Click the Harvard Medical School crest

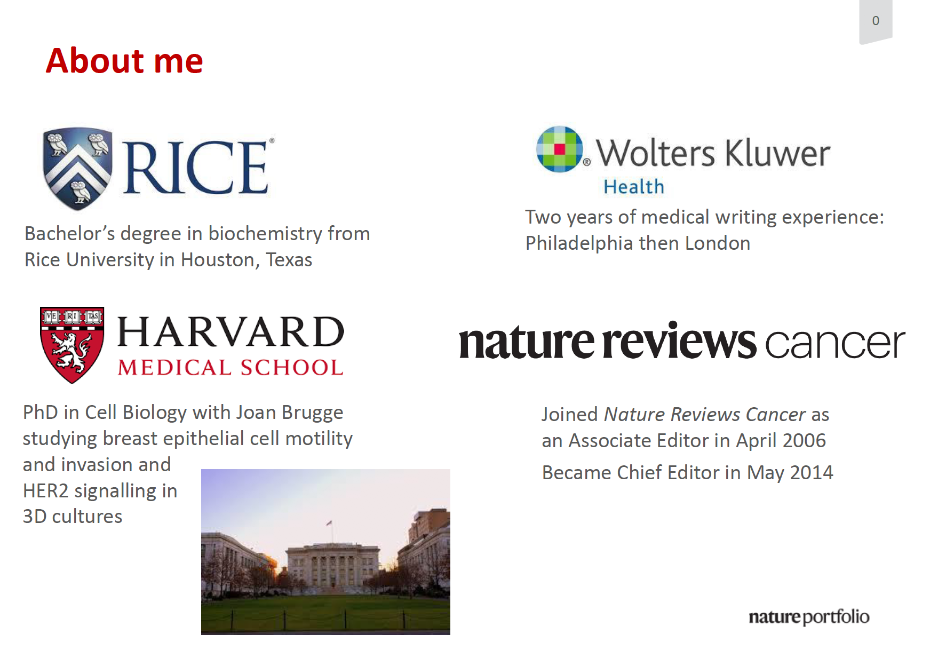[x=72, y=345]
